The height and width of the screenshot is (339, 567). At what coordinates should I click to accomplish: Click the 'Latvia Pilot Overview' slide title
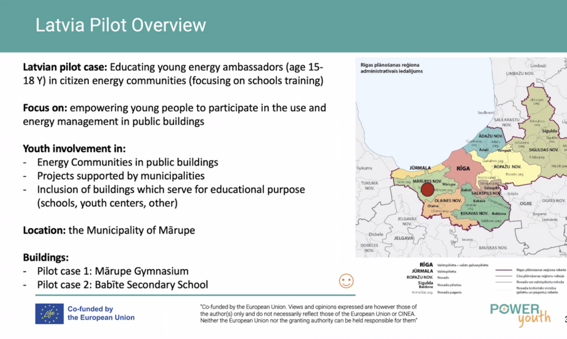coord(121,25)
